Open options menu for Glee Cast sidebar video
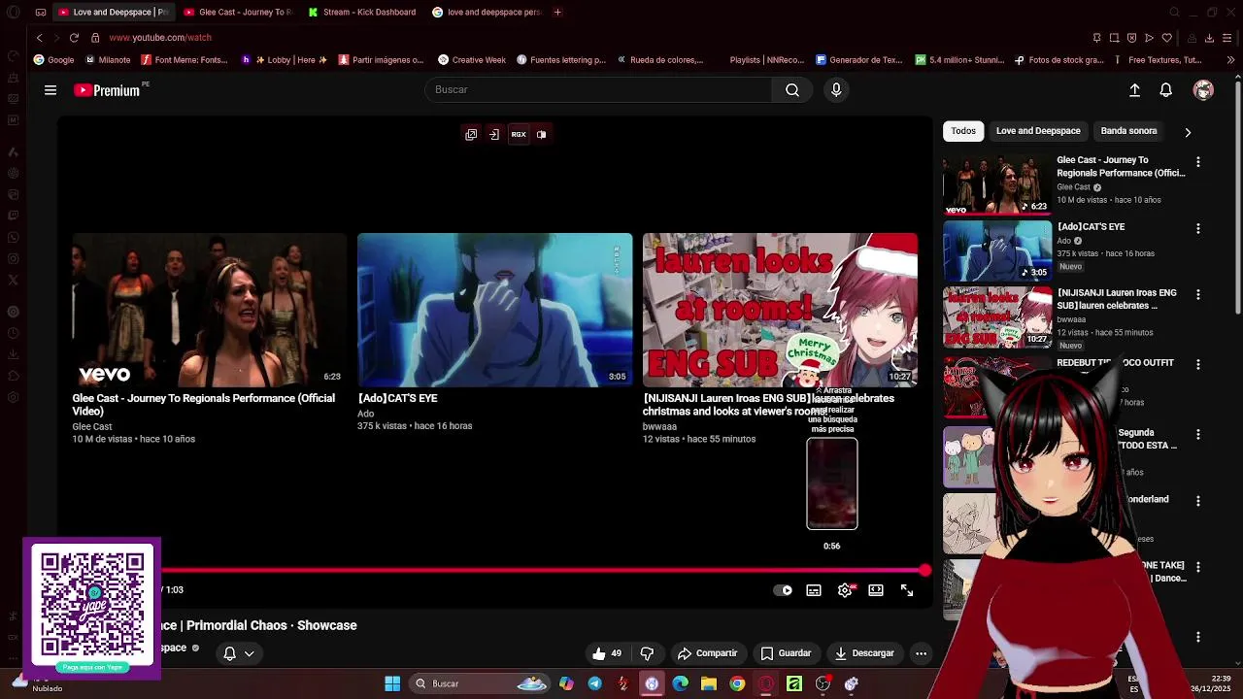The width and height of the screenshot is (1243, 699). point(1198,162)
